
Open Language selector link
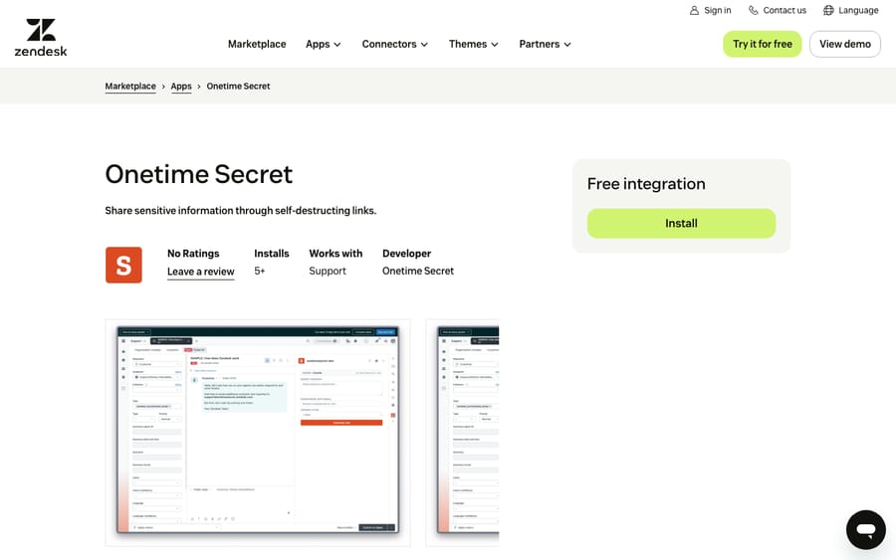tap(851, 10)
